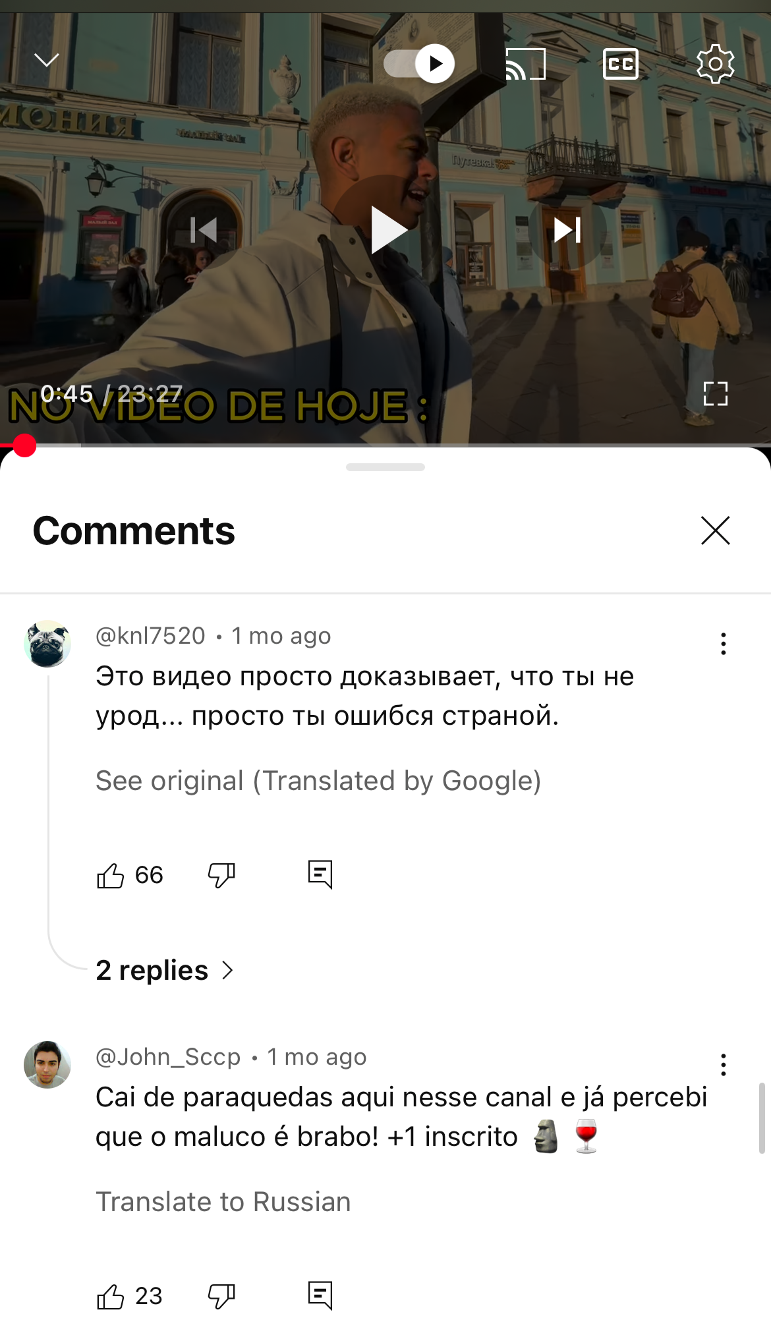
Task: Open the Cast to device icon
Action: (525, 64)
